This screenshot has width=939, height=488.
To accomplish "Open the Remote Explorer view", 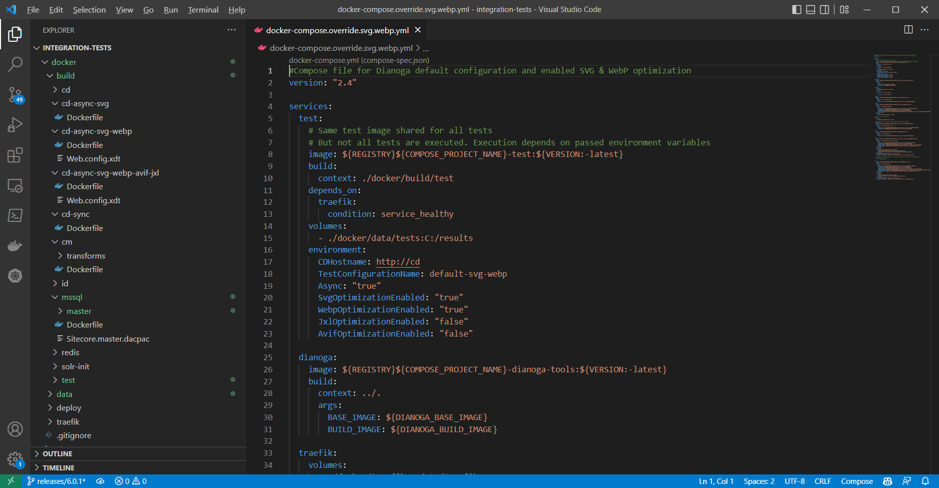I will [15, 186].
